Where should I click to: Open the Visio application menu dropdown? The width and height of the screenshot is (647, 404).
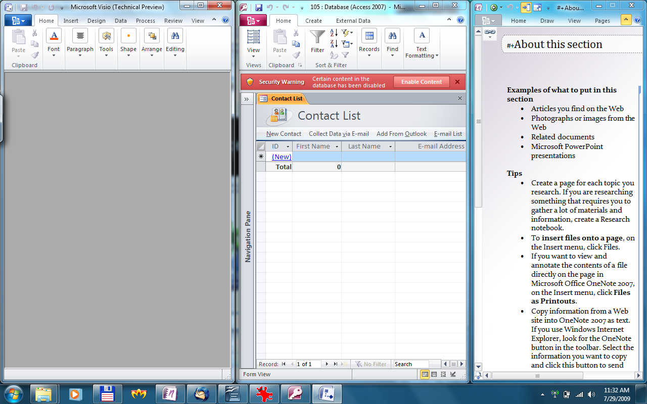[x=18, y=20]
